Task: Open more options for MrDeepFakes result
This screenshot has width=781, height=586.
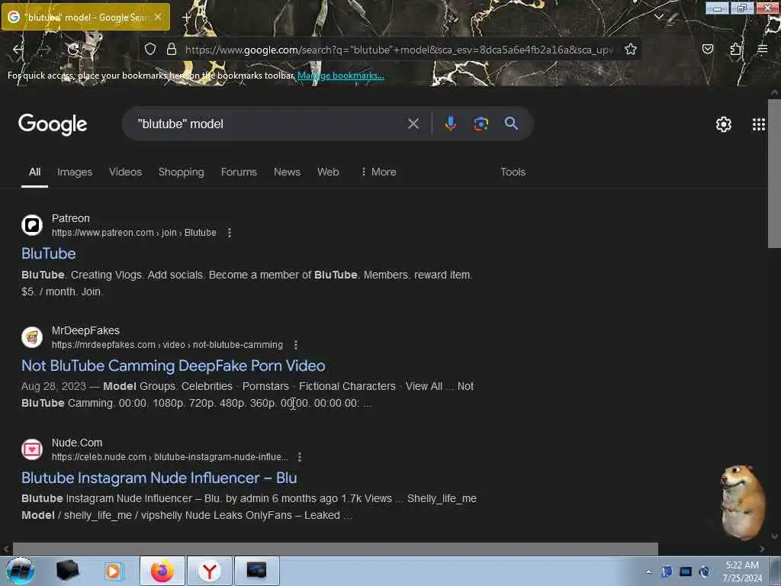Action: coord(296,345)
